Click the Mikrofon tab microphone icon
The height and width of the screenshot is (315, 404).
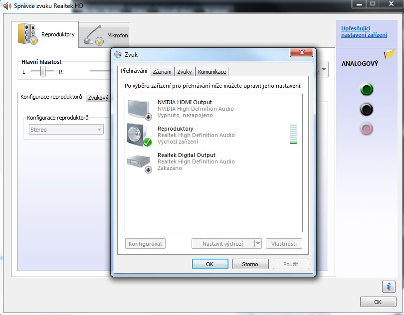click(93, 36)
